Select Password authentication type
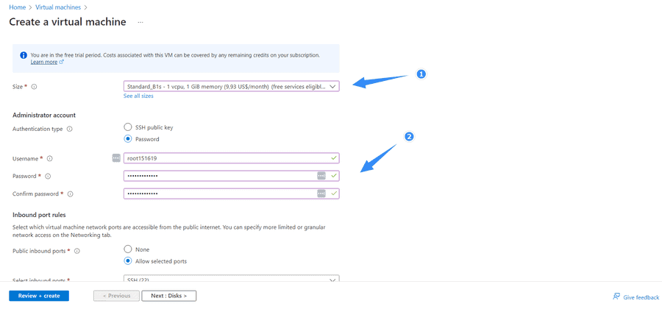 (128, 139)
